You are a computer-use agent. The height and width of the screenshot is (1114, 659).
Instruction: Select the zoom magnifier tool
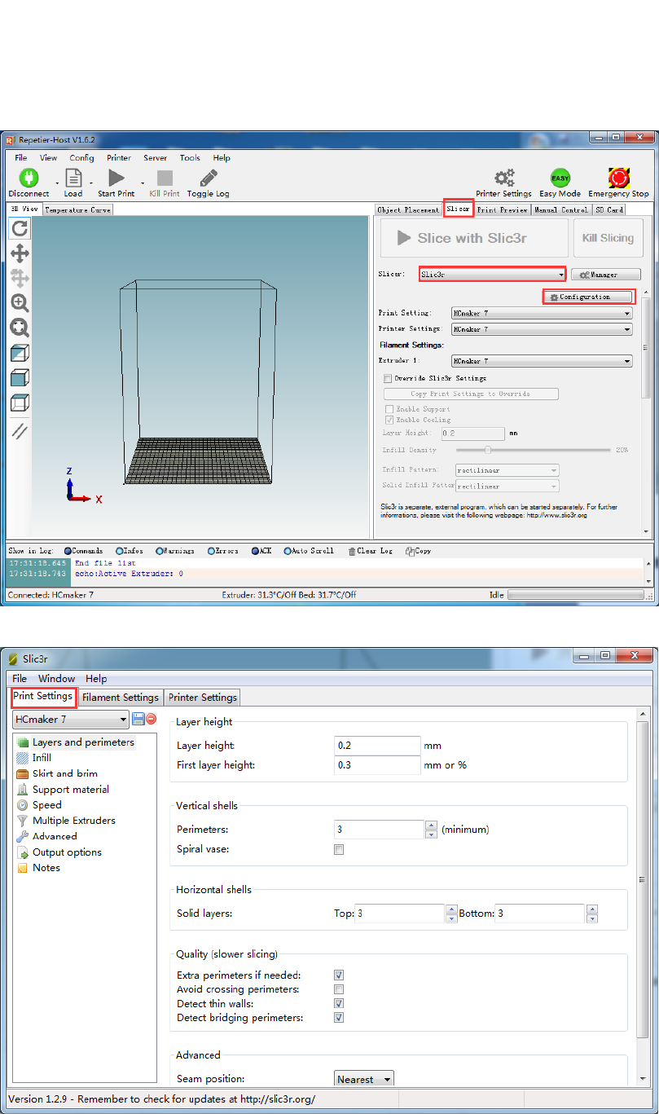(x=20, y=303)
